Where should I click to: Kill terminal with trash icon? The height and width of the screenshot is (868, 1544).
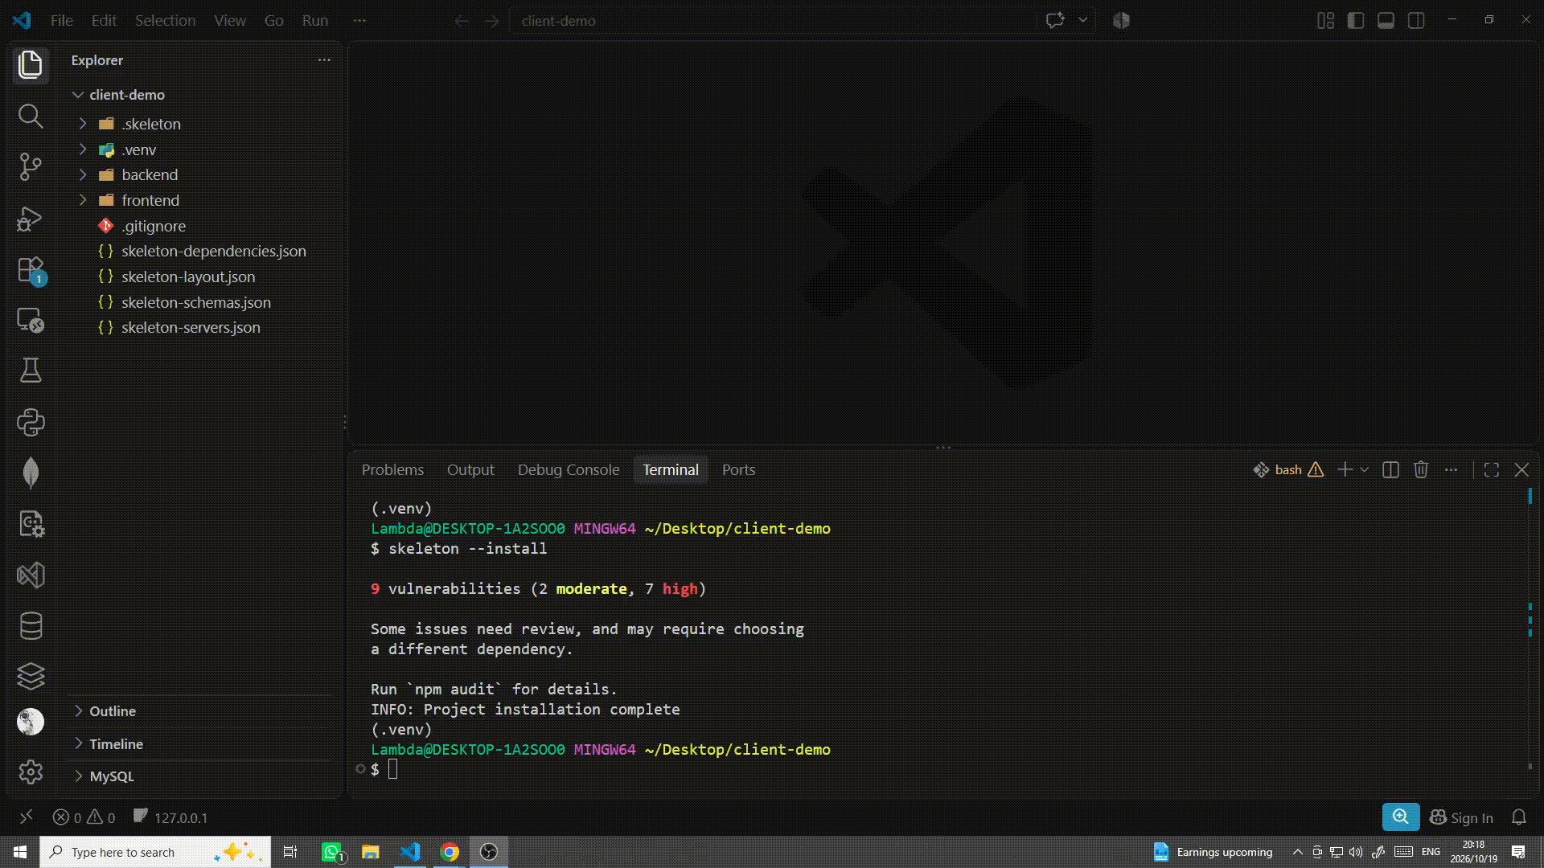(x=1421, y=470)
